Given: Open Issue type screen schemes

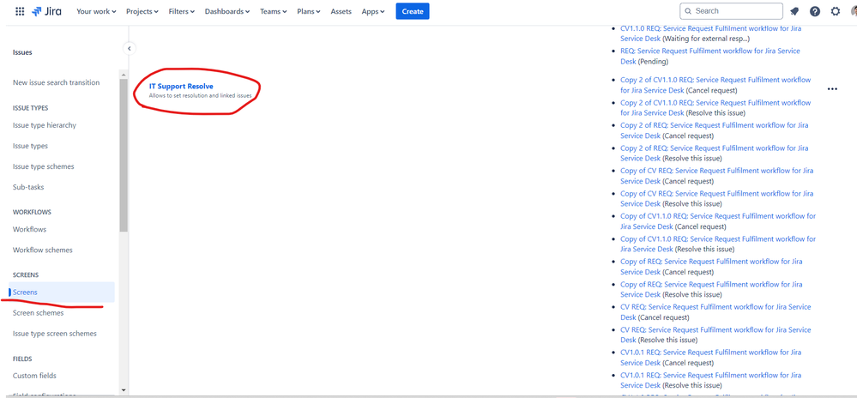Looking at the screenshot, I should (x=55, y=334).
